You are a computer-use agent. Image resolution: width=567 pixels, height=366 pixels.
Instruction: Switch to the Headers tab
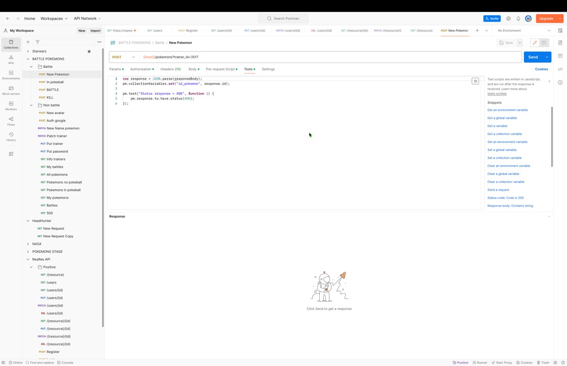point(171,69)
